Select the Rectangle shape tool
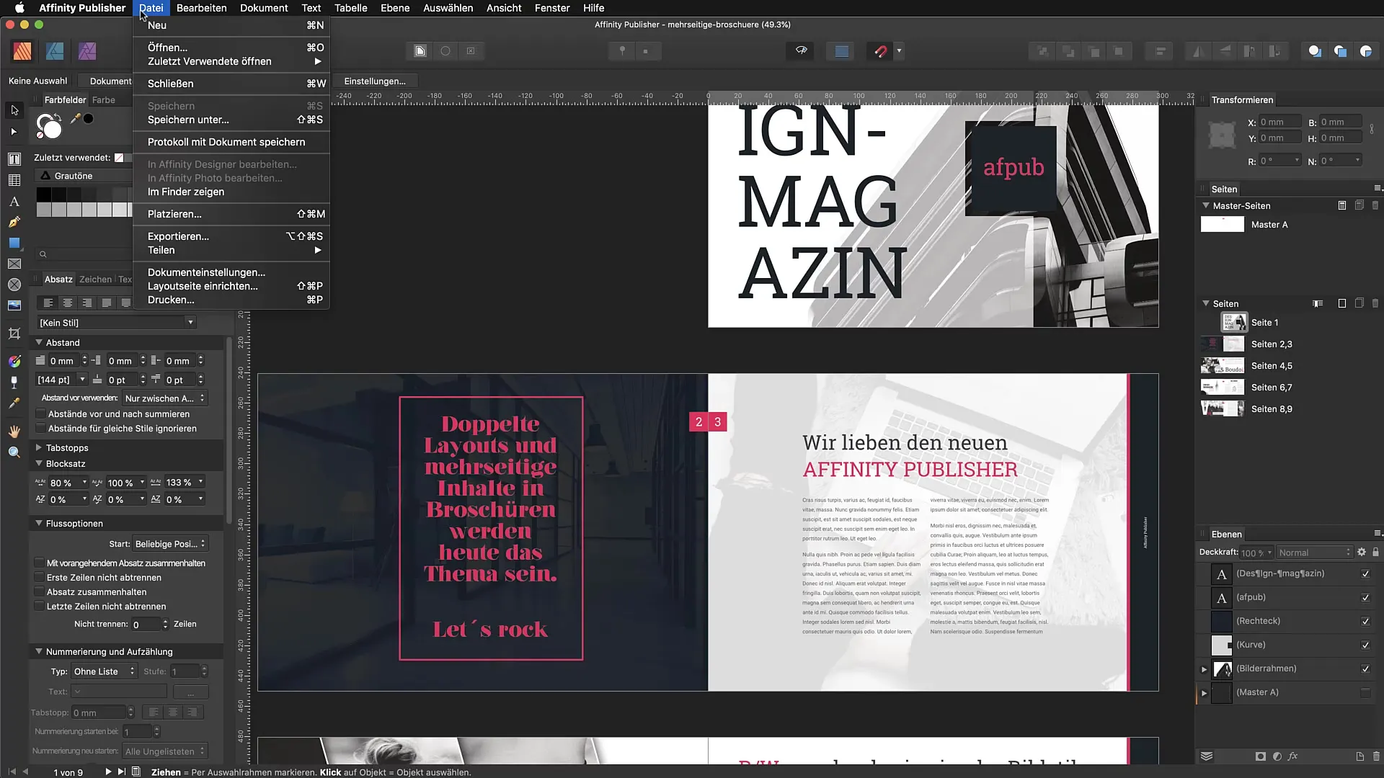This screenshot has width=1384, height=778. pyautogui.click(x=14, y=243)
